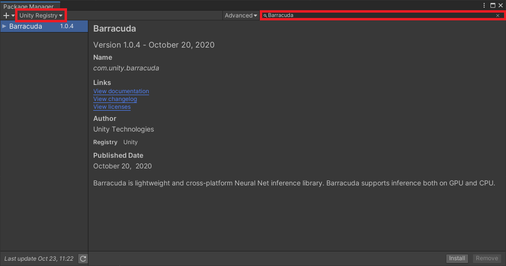The image size is (506, 266).
Task: Open the Unity Registry scope dropdown
Action: (x=41, y=16)
